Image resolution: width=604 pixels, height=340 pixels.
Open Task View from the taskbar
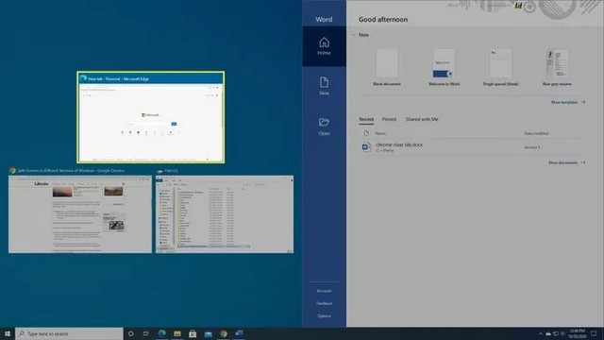click(146, 333)
